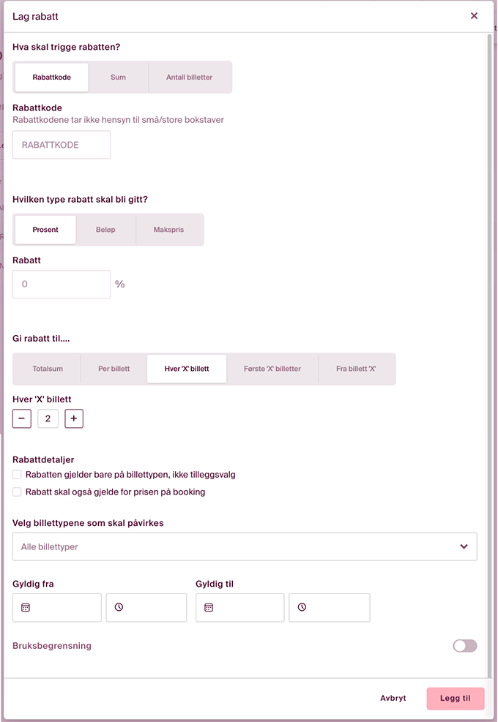Select Totalsum discount target
498x722 pixels.
coord(48,369)
